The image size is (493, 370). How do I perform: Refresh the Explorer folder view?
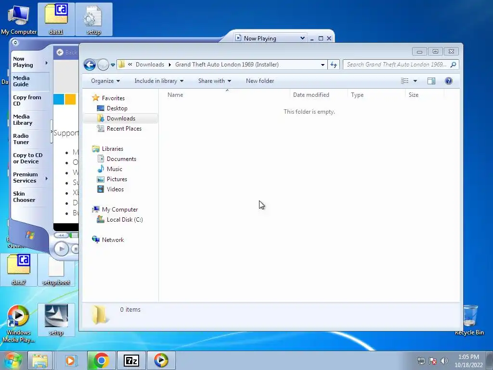pyautogui.click(x=334, y=65)
